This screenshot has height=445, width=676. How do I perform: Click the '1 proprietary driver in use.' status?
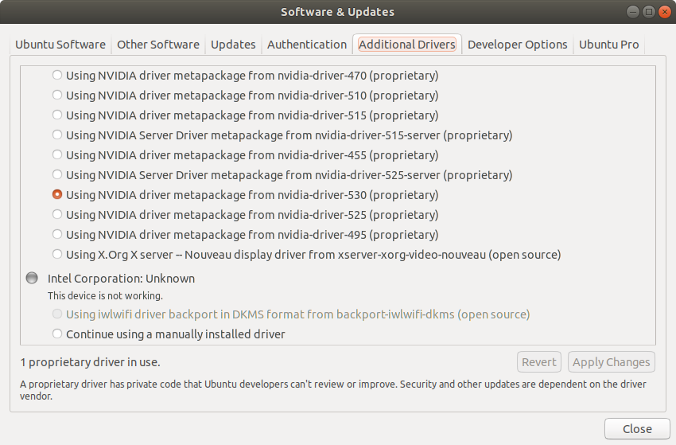(90, 362)
